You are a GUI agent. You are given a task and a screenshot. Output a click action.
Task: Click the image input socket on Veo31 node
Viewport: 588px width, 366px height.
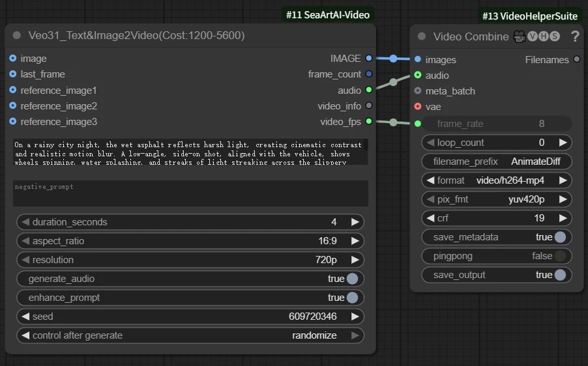[13, 59]
